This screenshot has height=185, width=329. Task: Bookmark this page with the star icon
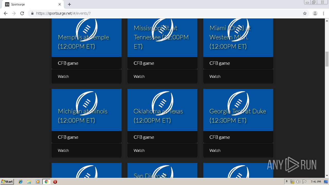click(305, 13)
